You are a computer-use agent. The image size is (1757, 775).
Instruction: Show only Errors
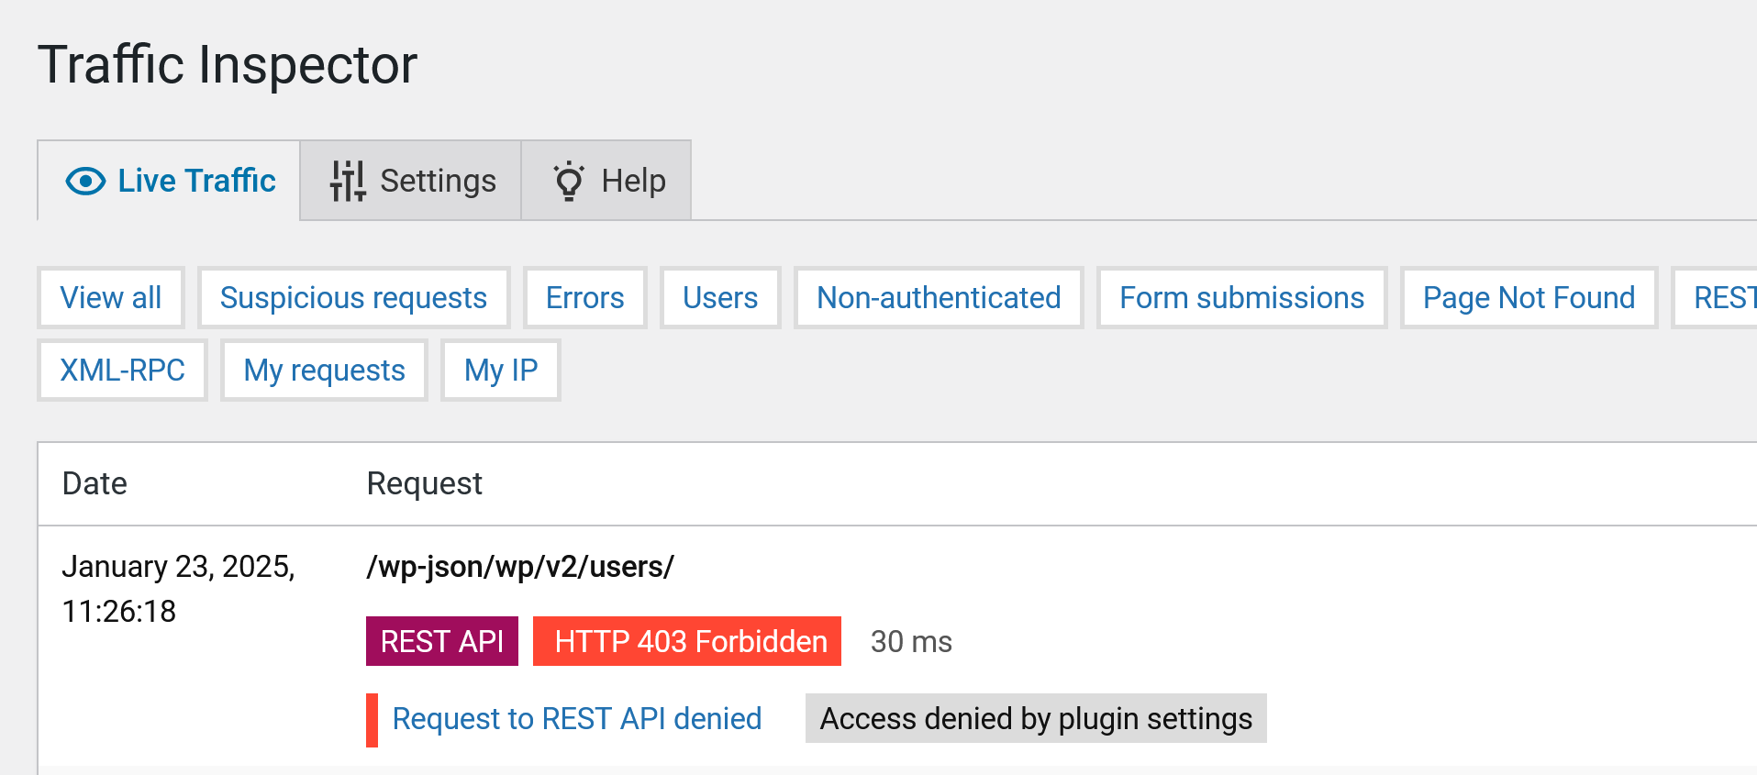pos(584,298)
